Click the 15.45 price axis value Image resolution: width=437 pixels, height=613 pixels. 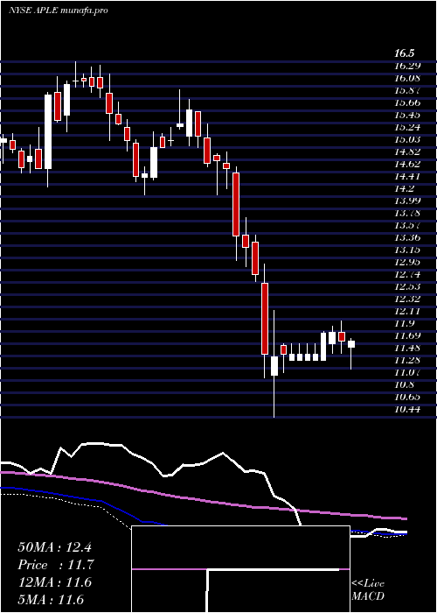407,115
